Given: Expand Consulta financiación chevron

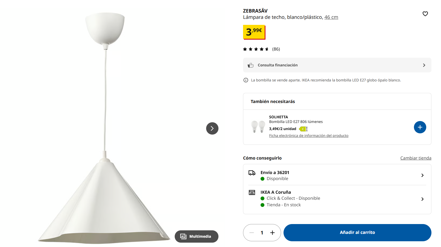Looking at the screenshot, I should [x=424, y=65].
